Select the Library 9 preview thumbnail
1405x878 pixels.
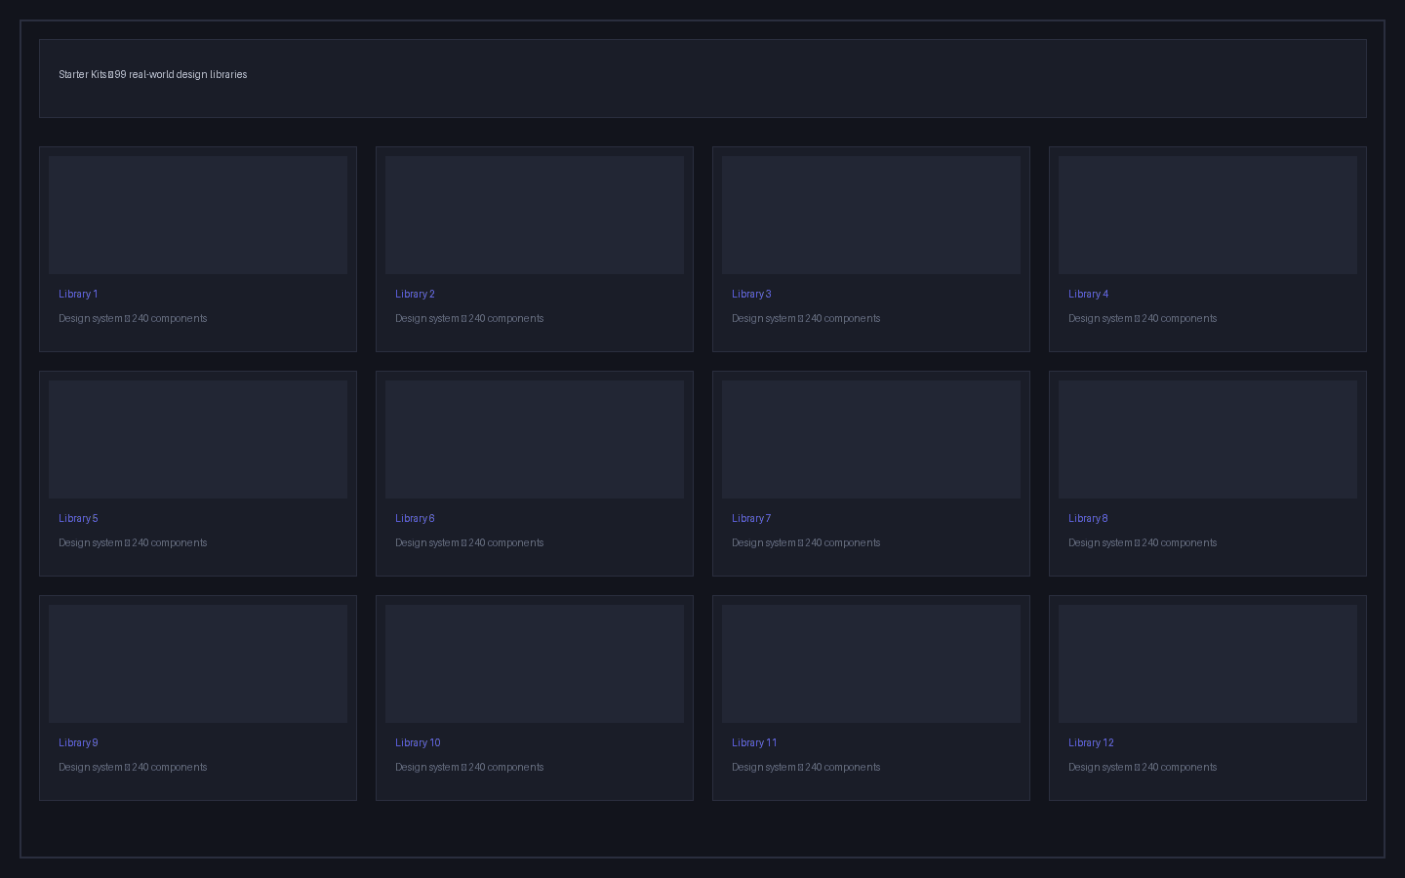198,663
